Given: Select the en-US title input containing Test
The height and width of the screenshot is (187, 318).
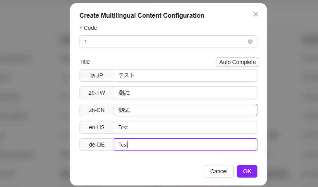Looking at the screenshot, I should click(185, 127).
